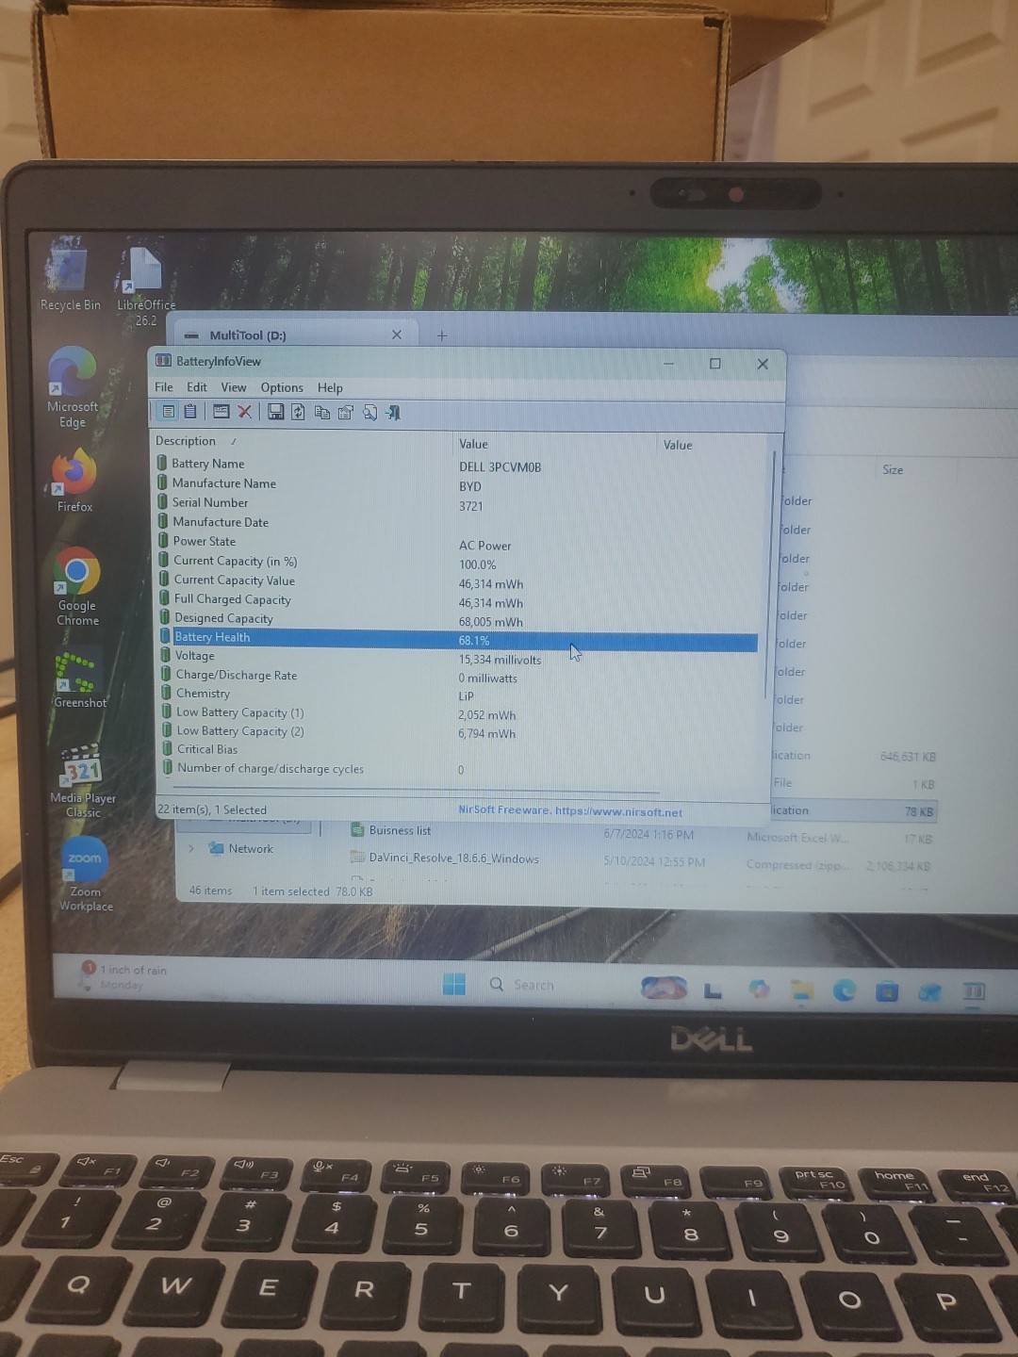The width and height of the screenshot is (1018, 1357).
Task: Open the File menu in BatteryInfoView
Action: pos(164,387)
